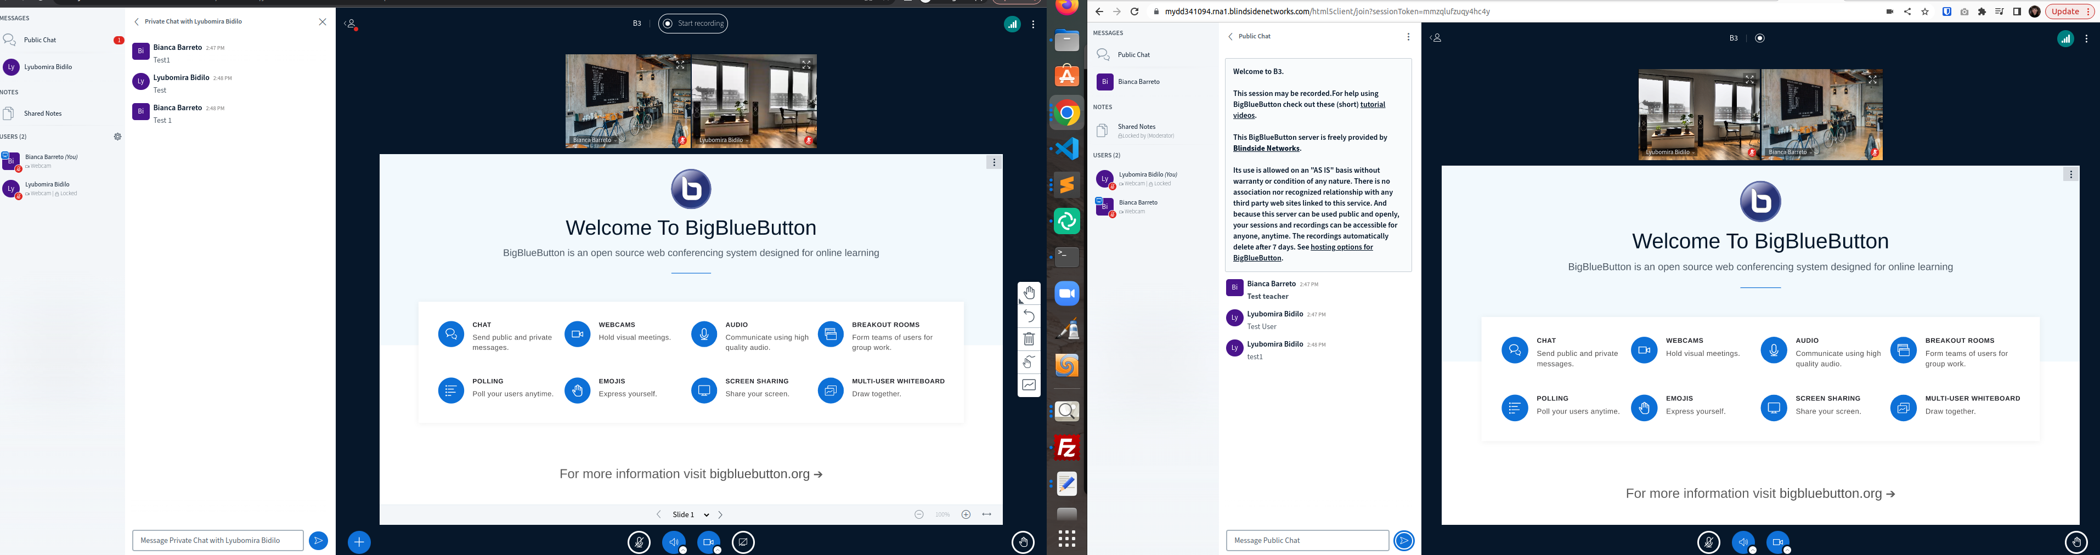The width and height of the screenshot is (2100, 555).
Task: Go to previous slide
Action: click(659, 514)
